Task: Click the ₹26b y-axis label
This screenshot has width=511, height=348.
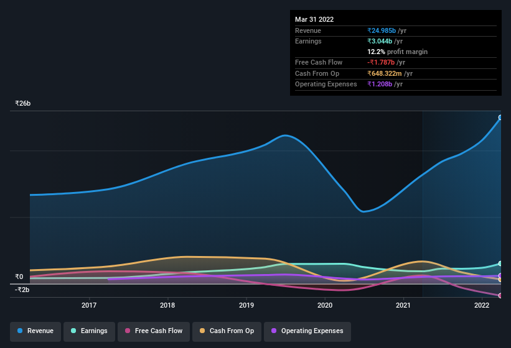Action: coord(23,103)
